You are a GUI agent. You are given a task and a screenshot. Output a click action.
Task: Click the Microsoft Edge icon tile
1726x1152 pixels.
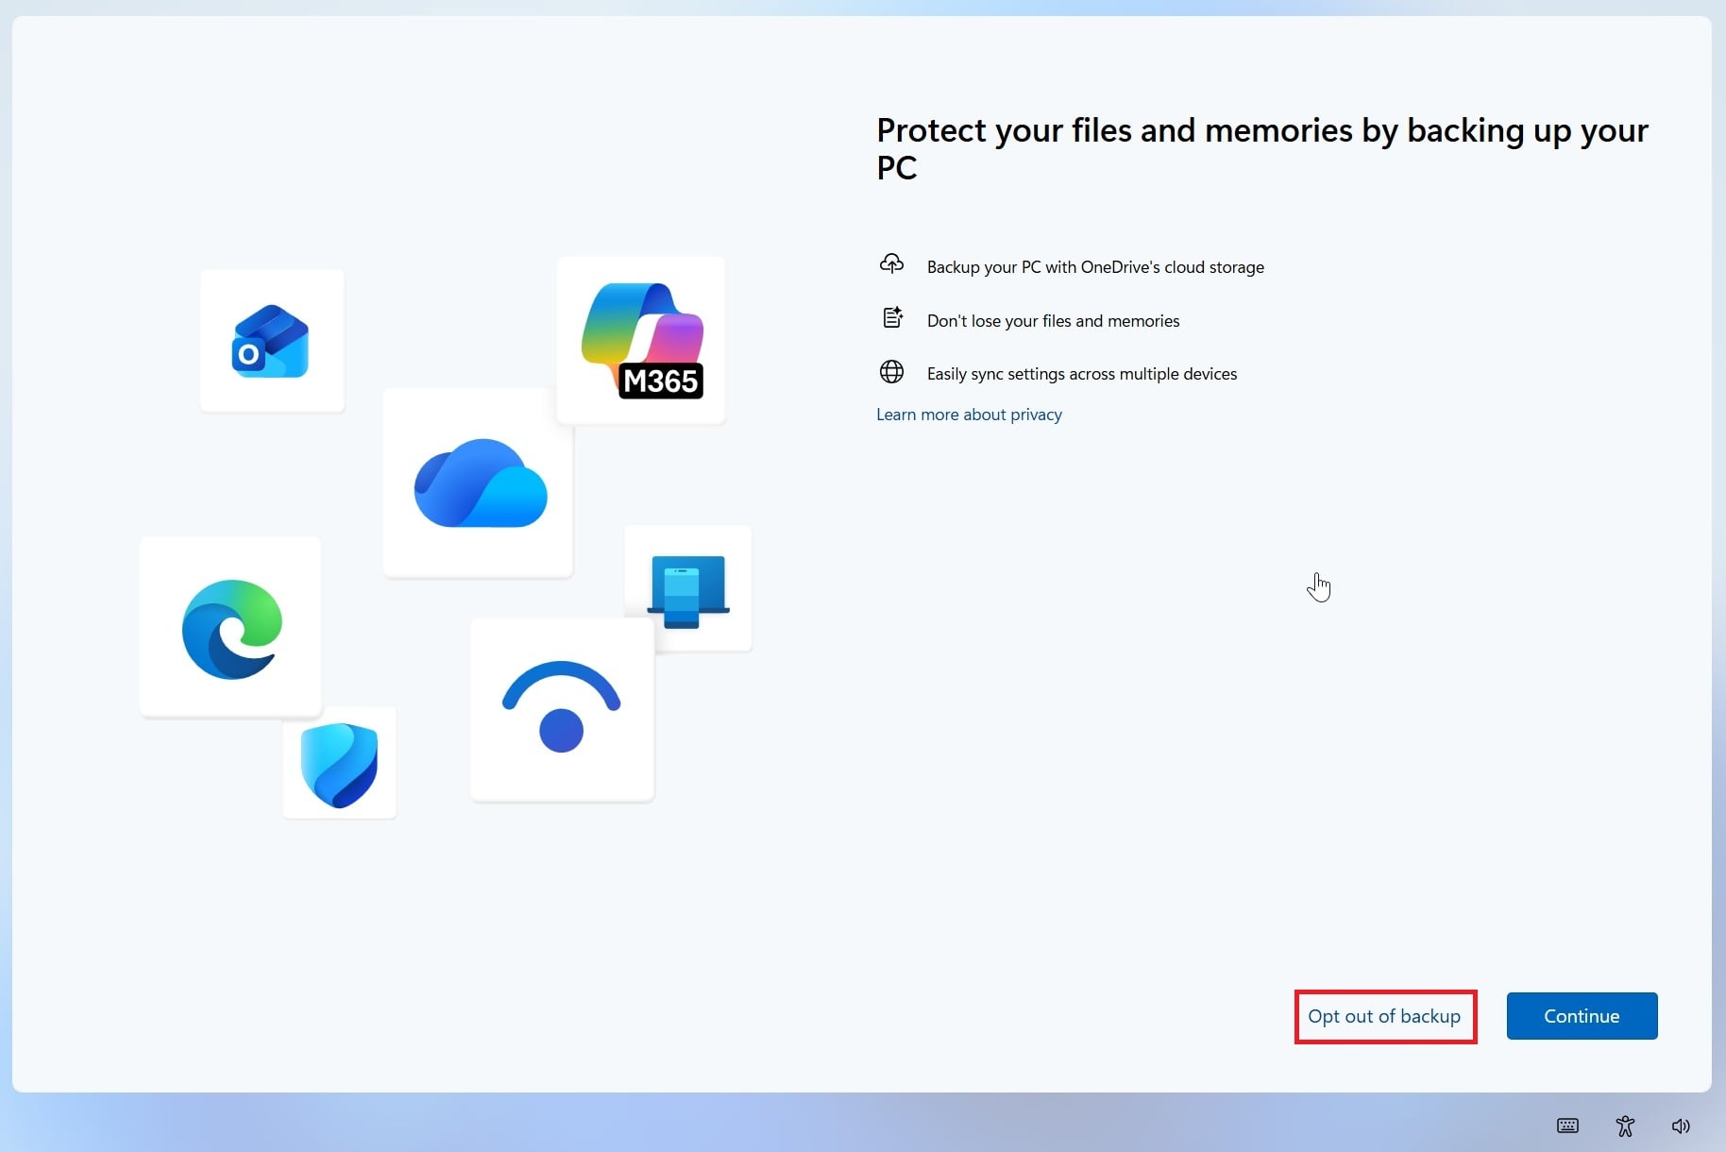[x=230, y=628]
